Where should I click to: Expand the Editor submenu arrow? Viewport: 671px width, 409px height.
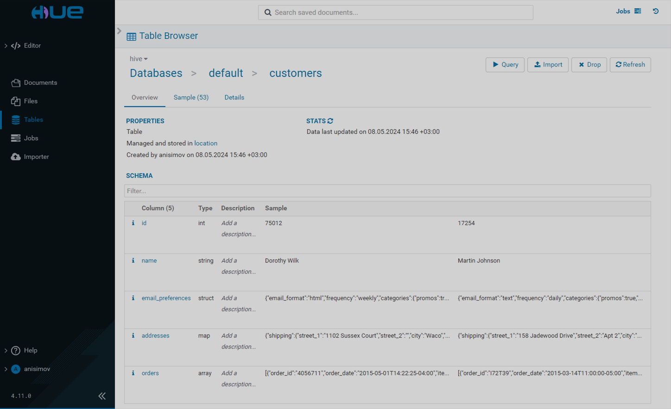pos(6,45)
